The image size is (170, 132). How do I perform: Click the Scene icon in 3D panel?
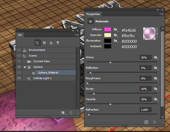pos(24,56)
